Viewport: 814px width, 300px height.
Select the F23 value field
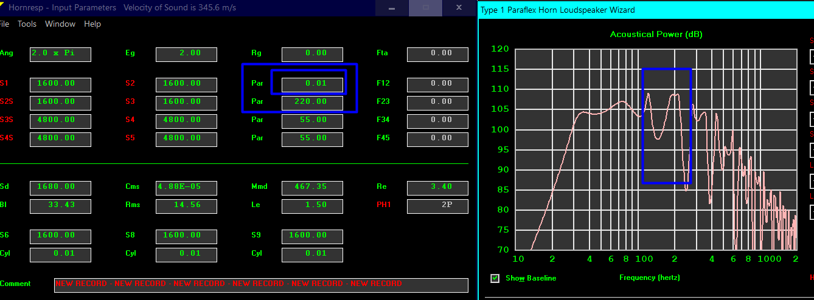[x=437, y=103]
